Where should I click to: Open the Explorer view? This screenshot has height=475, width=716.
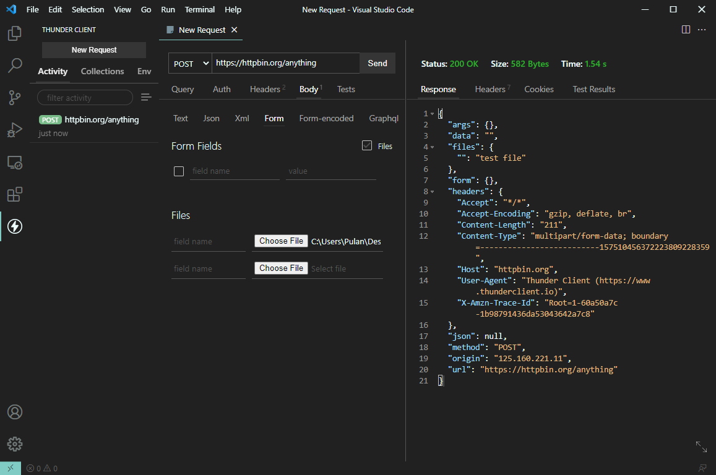pos(14,33)
